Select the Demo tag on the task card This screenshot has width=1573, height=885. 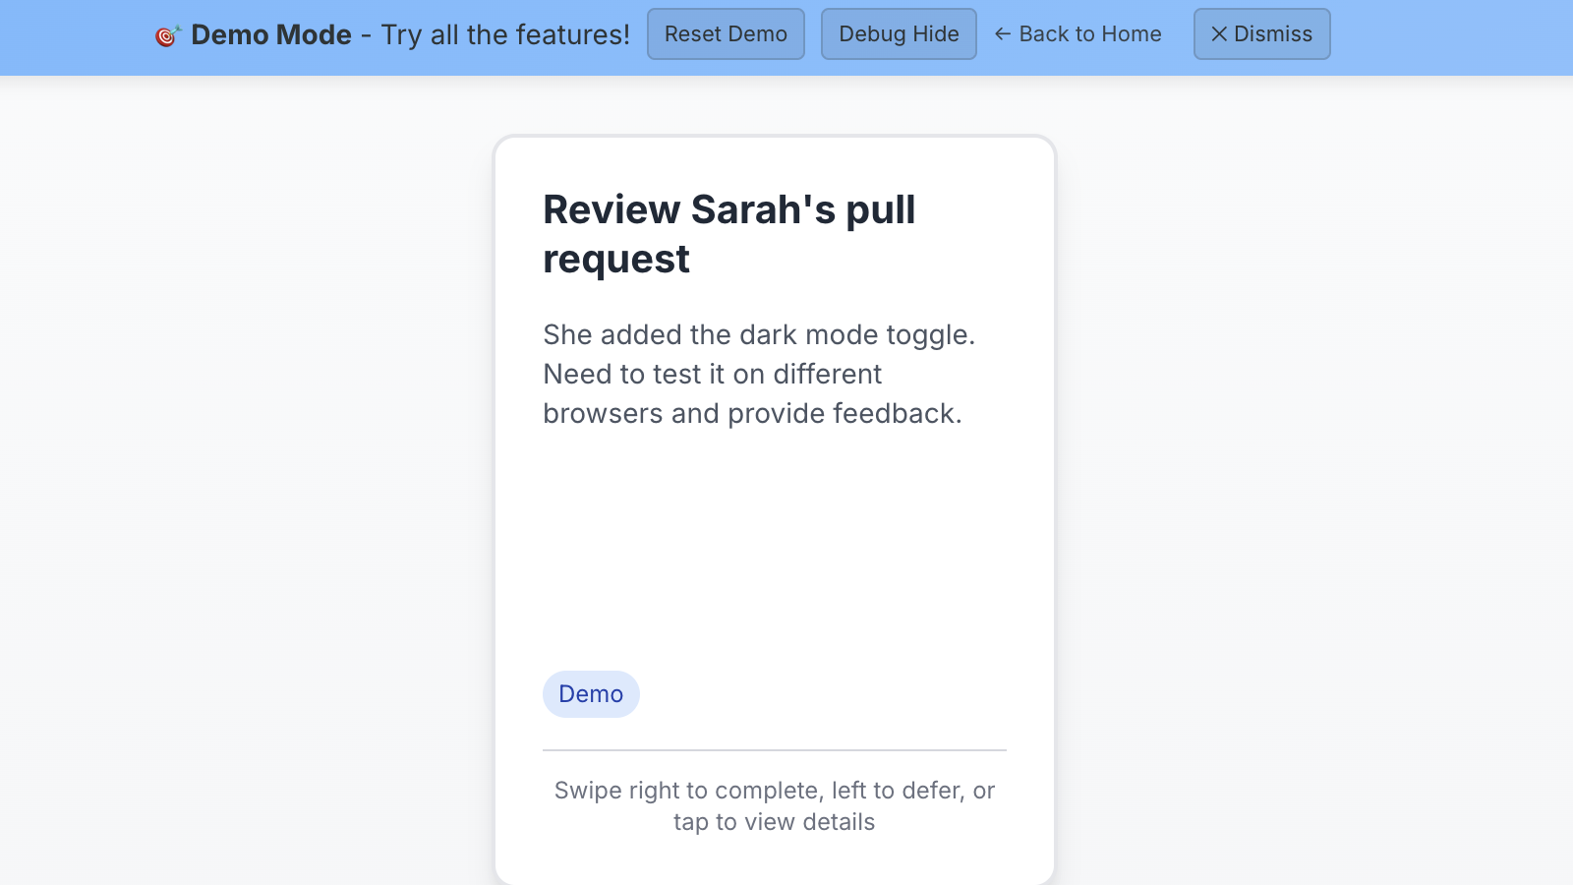click(x=591, y=694)
